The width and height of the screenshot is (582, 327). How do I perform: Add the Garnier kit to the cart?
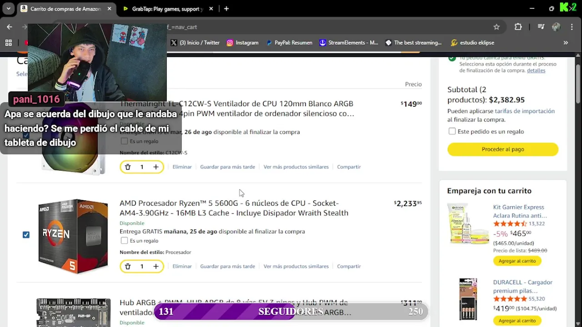click(x=517, y=261)
